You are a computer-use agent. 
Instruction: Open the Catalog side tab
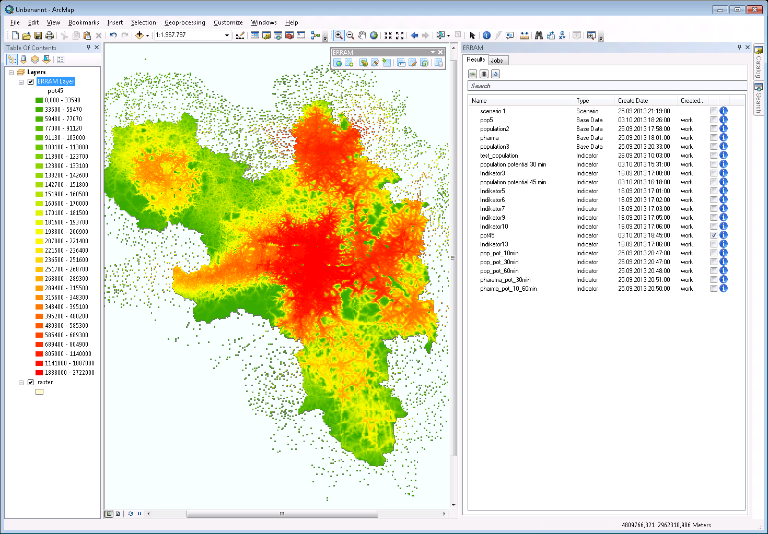pyautogui.click(x=759, y=62)
